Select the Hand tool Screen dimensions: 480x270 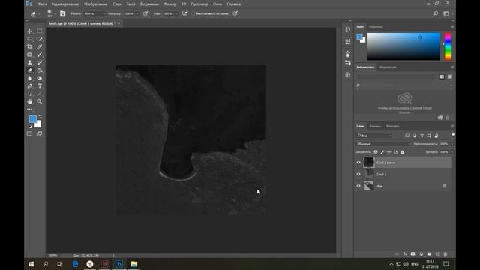(x=30, y=101)
